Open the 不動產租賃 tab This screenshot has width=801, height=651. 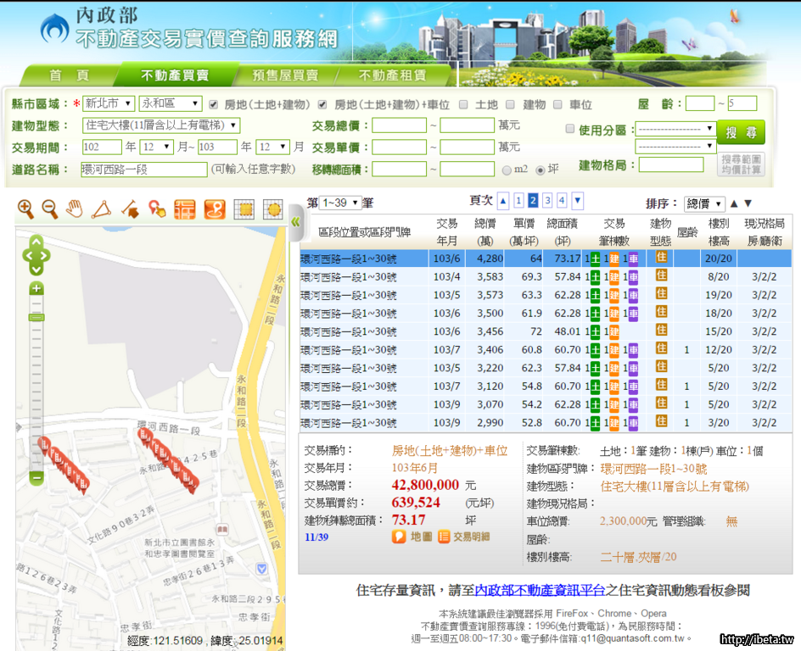[x=392, y=75]
